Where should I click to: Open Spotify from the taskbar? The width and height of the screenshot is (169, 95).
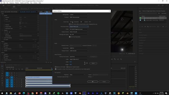point(58,93)
